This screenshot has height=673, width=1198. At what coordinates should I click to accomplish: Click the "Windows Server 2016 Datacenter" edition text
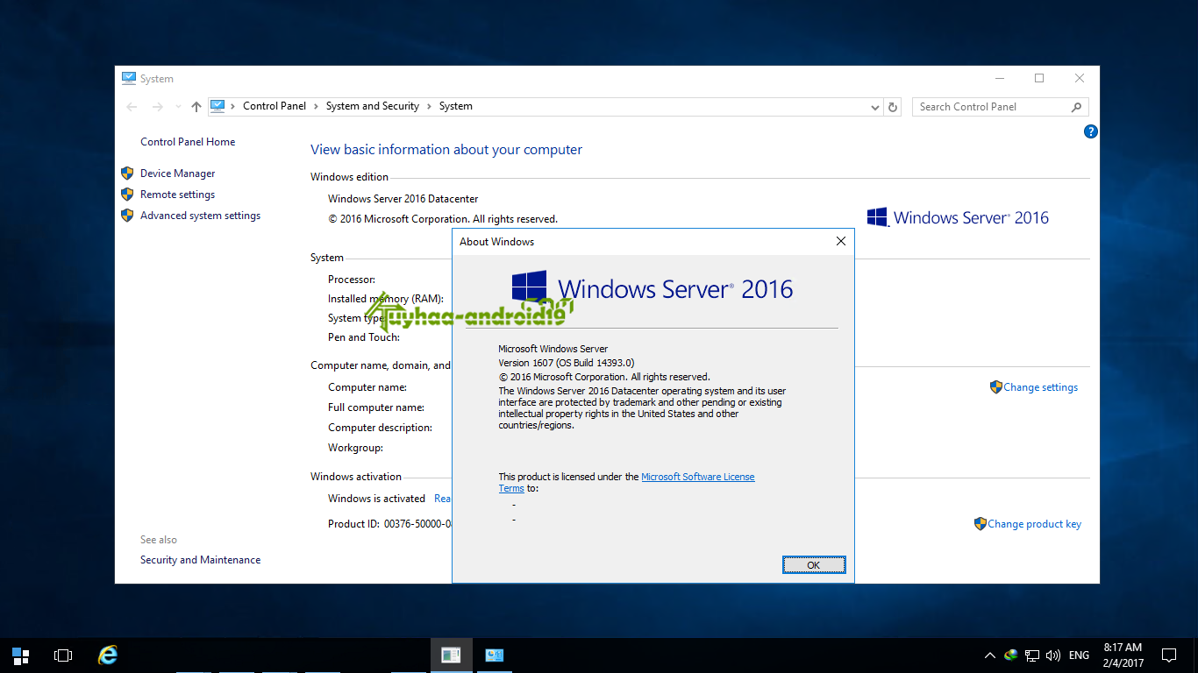tap(403, 199)
